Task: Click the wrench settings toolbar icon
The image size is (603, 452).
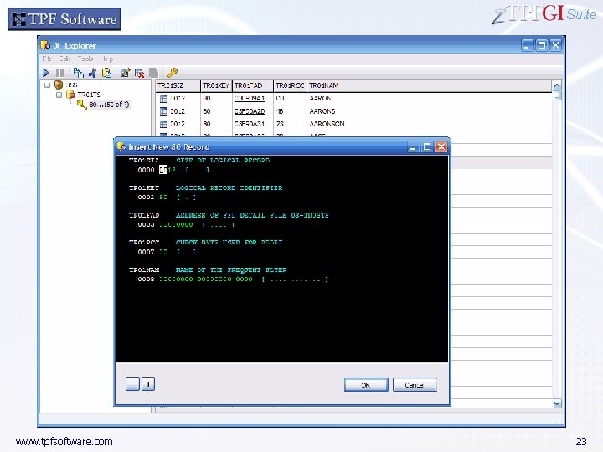Action: pos(173,72)
